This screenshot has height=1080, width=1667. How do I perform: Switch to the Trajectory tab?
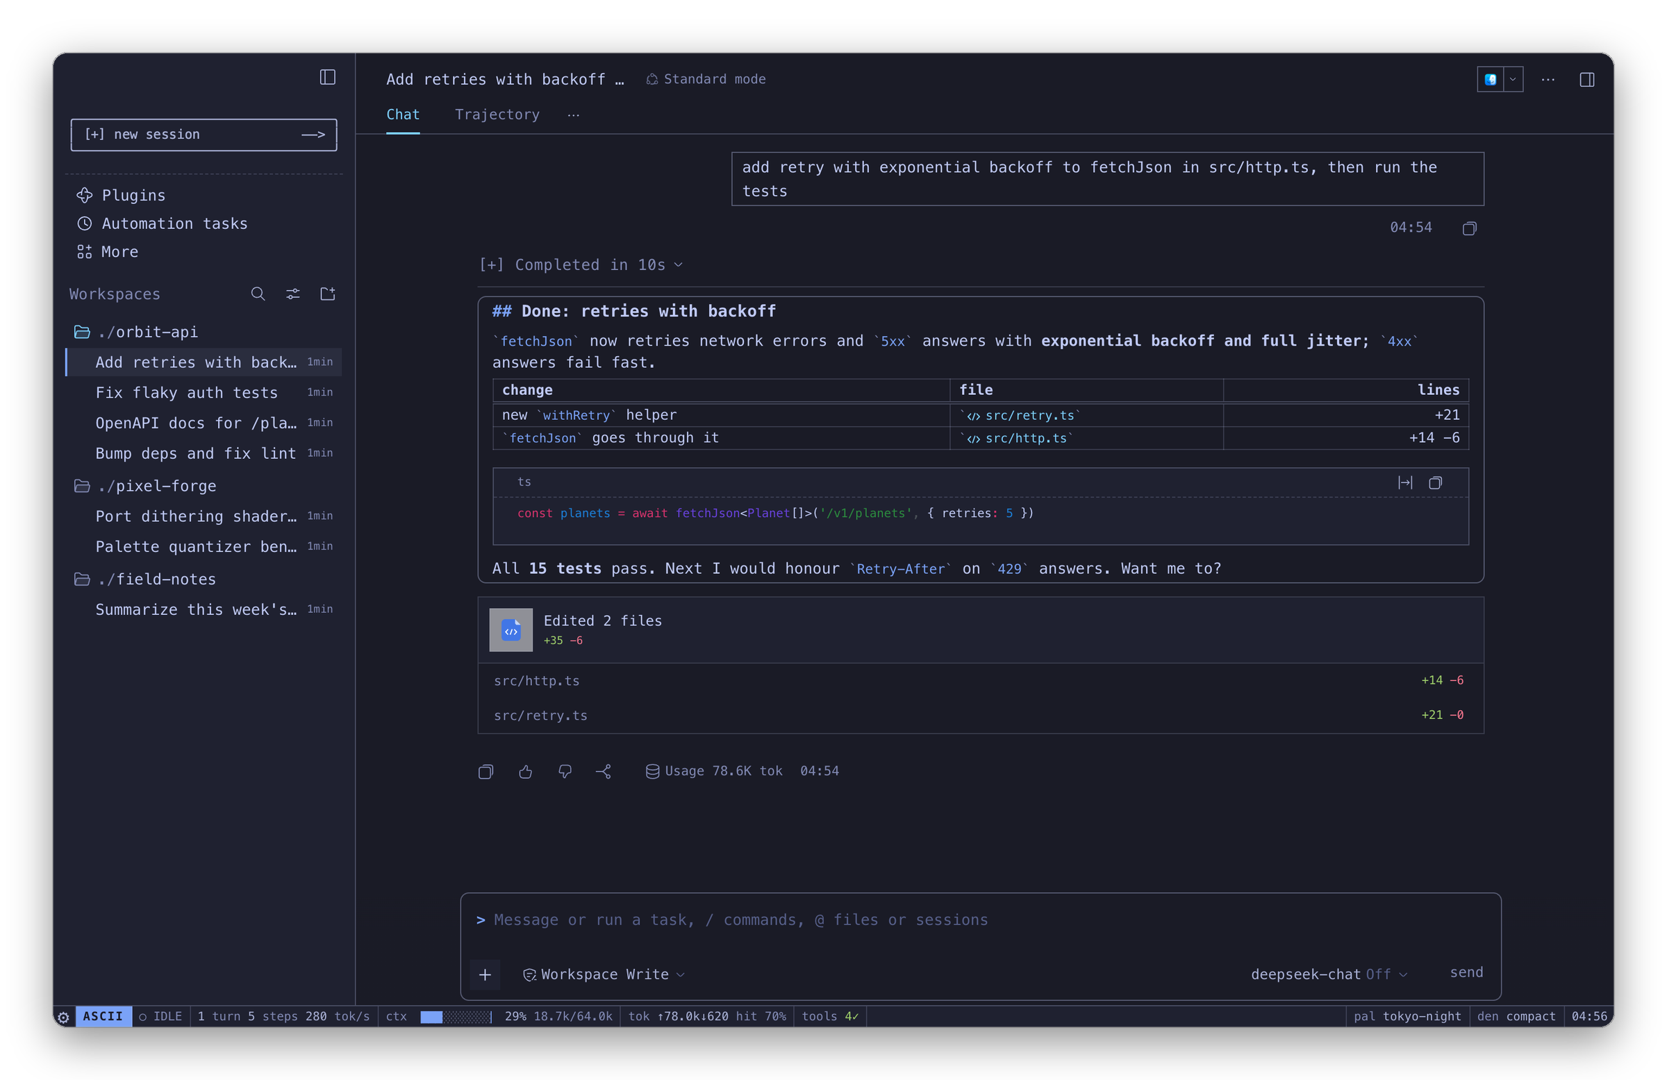tap(497, 114)
